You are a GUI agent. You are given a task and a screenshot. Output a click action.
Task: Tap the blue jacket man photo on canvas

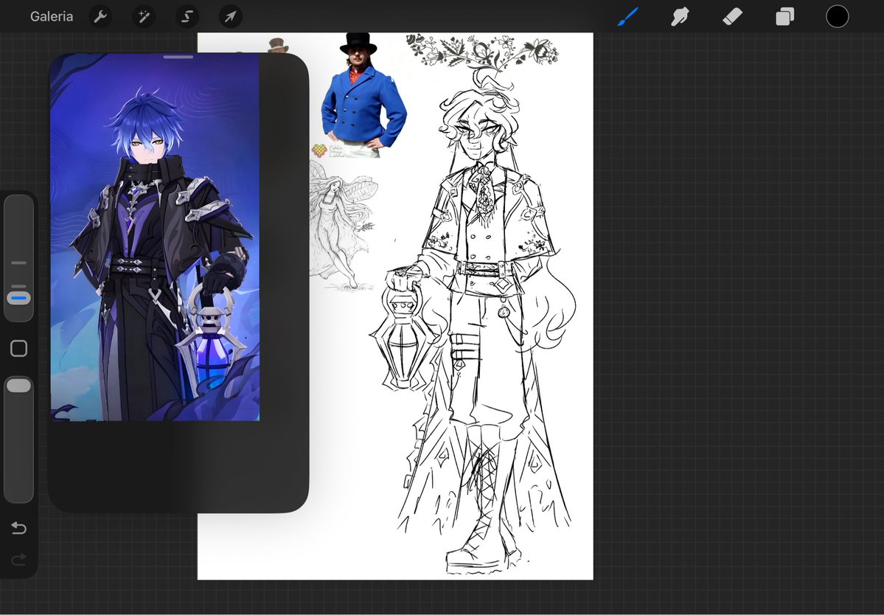pos(362,96)
